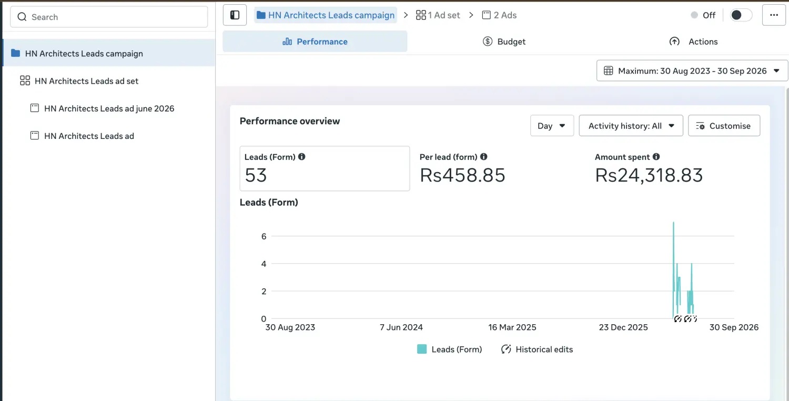This screenshot has width=789, height=401.
Task: Click the info icon beside Per lead (form)
Action: (484, 156)
